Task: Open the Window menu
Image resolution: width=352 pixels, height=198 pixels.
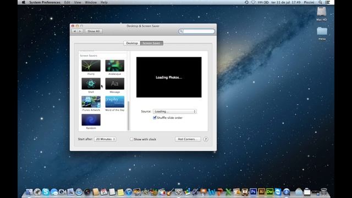Action: tap(91, 2)
